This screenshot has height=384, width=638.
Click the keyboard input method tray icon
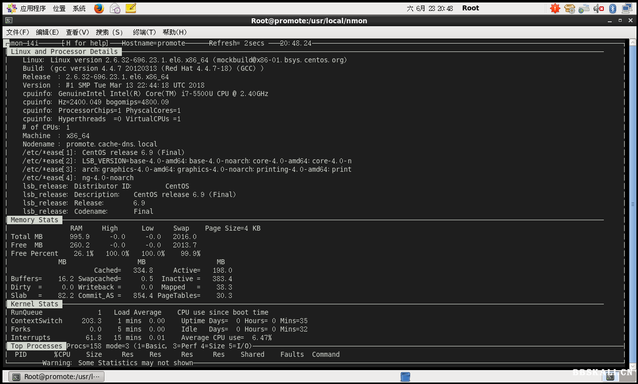584,8
